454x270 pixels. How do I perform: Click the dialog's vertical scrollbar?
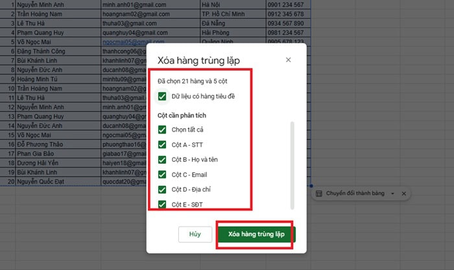click(x=292, y=165)
